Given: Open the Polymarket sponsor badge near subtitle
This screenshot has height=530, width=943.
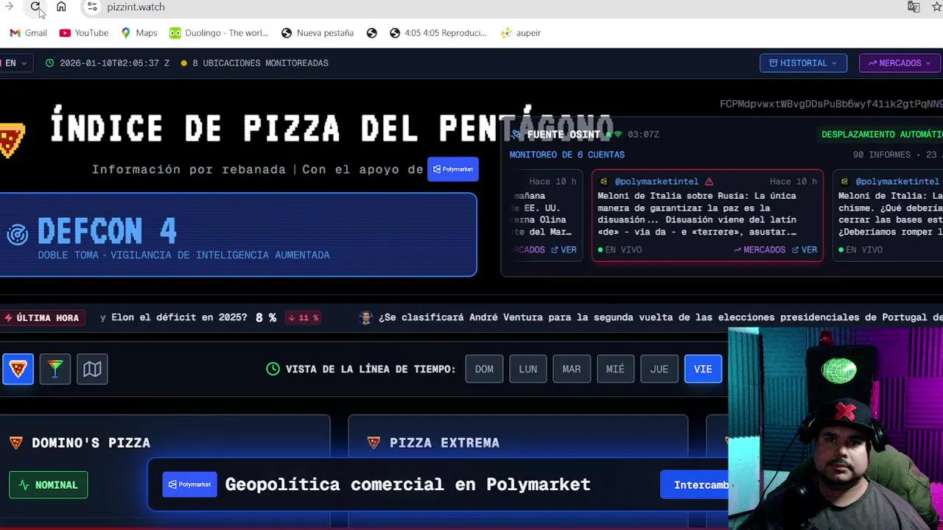Looking at the screenshot, I should tap(452, 169).
